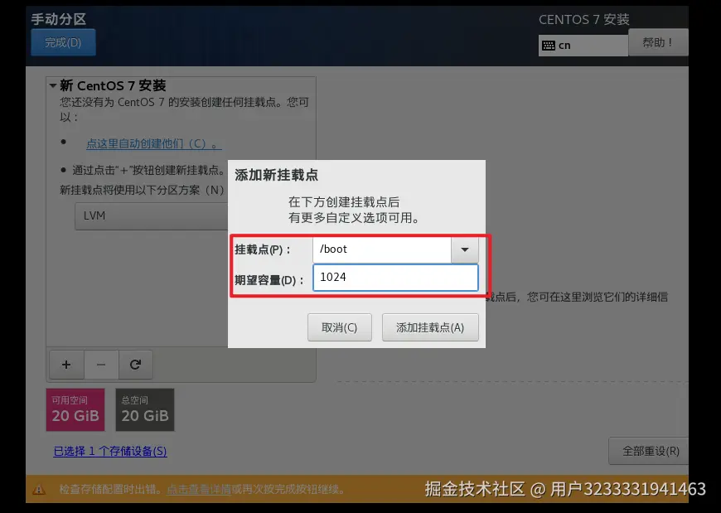Click the 手动分区 heading
This screenshot has height=513, width=721.
(58, 19)
